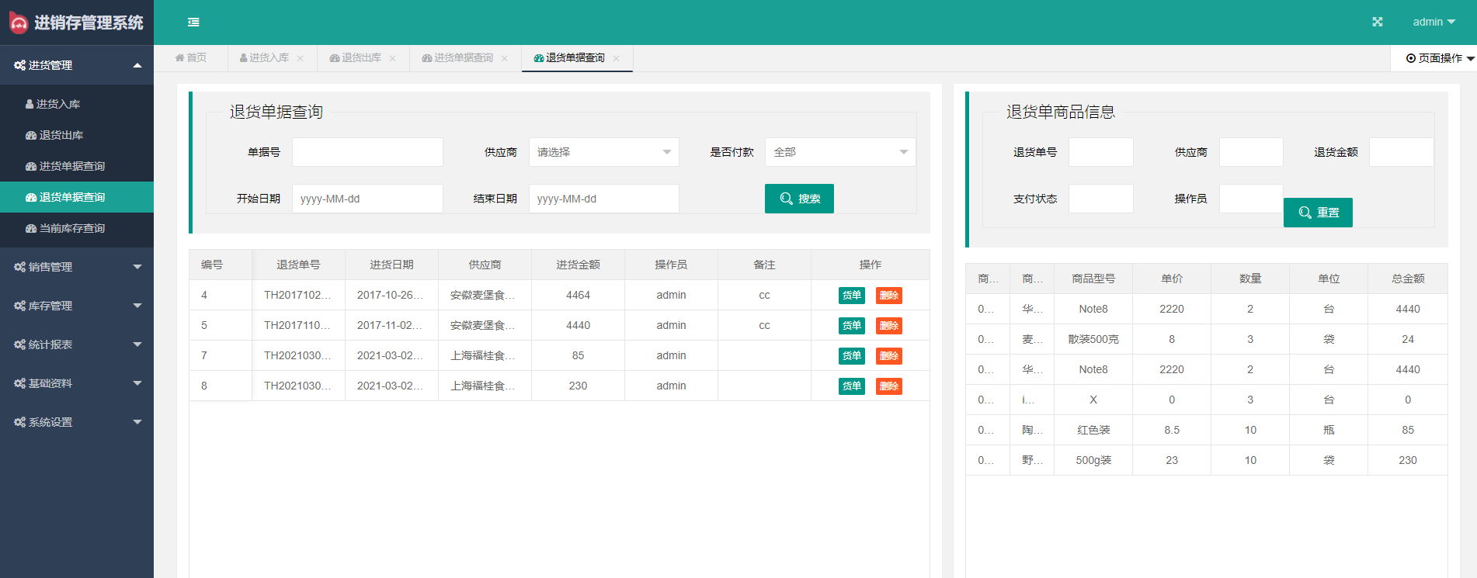Viewport: 1477px width, 578px height.
Task: Open the 供应商 请选择 dropdown
Action: (604, 152)
